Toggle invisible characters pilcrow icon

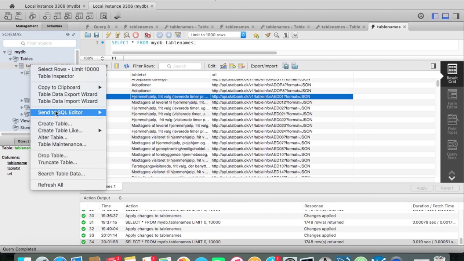[286, 35]
